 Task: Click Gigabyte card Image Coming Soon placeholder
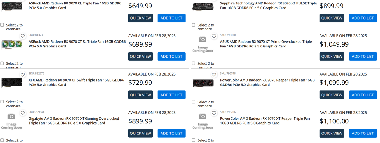click(11, 121)
